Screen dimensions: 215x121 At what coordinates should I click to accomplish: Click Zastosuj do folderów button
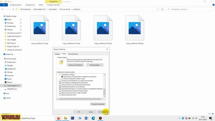click(x=75, y=65)
